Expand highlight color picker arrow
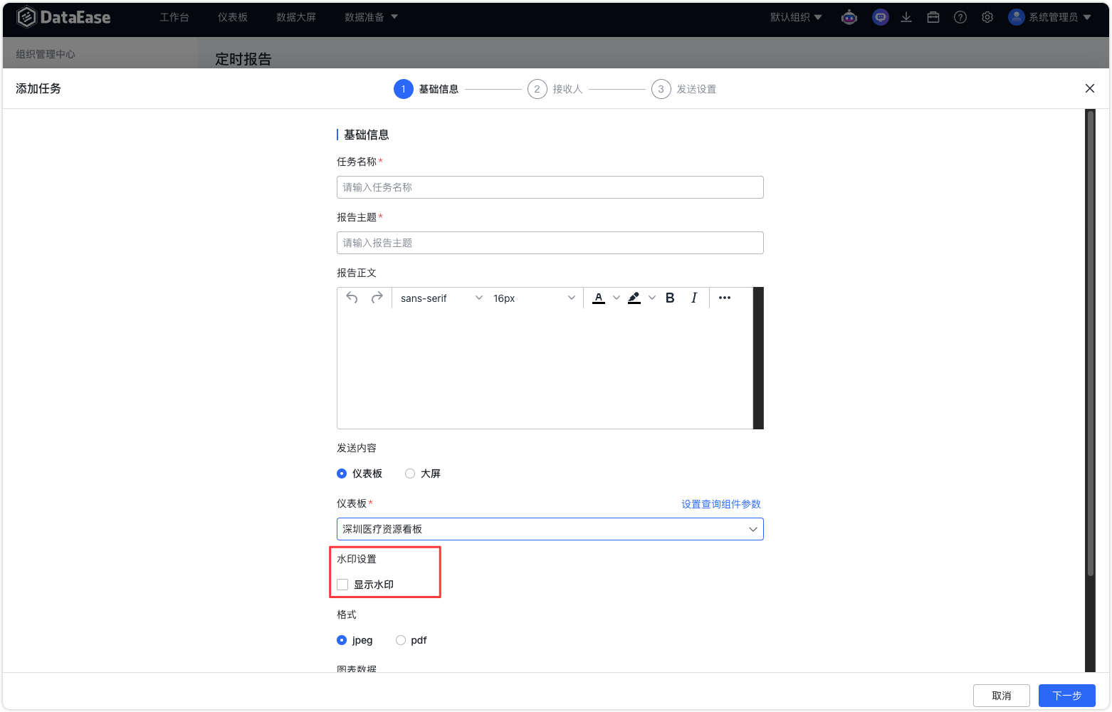 (x=652, y=298)
